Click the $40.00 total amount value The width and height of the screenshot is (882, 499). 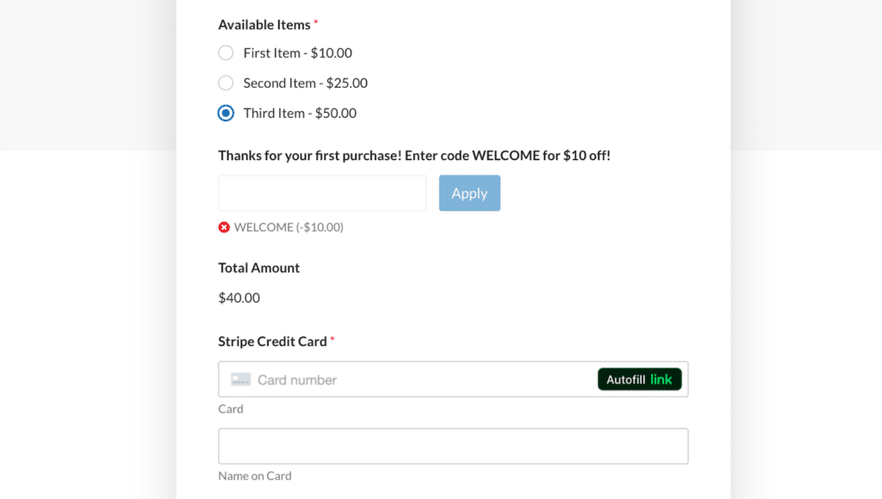[x=237, y=298]
